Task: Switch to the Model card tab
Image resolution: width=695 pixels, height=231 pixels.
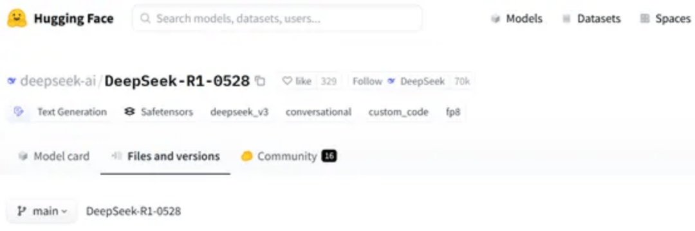Action: coord(53,157)
